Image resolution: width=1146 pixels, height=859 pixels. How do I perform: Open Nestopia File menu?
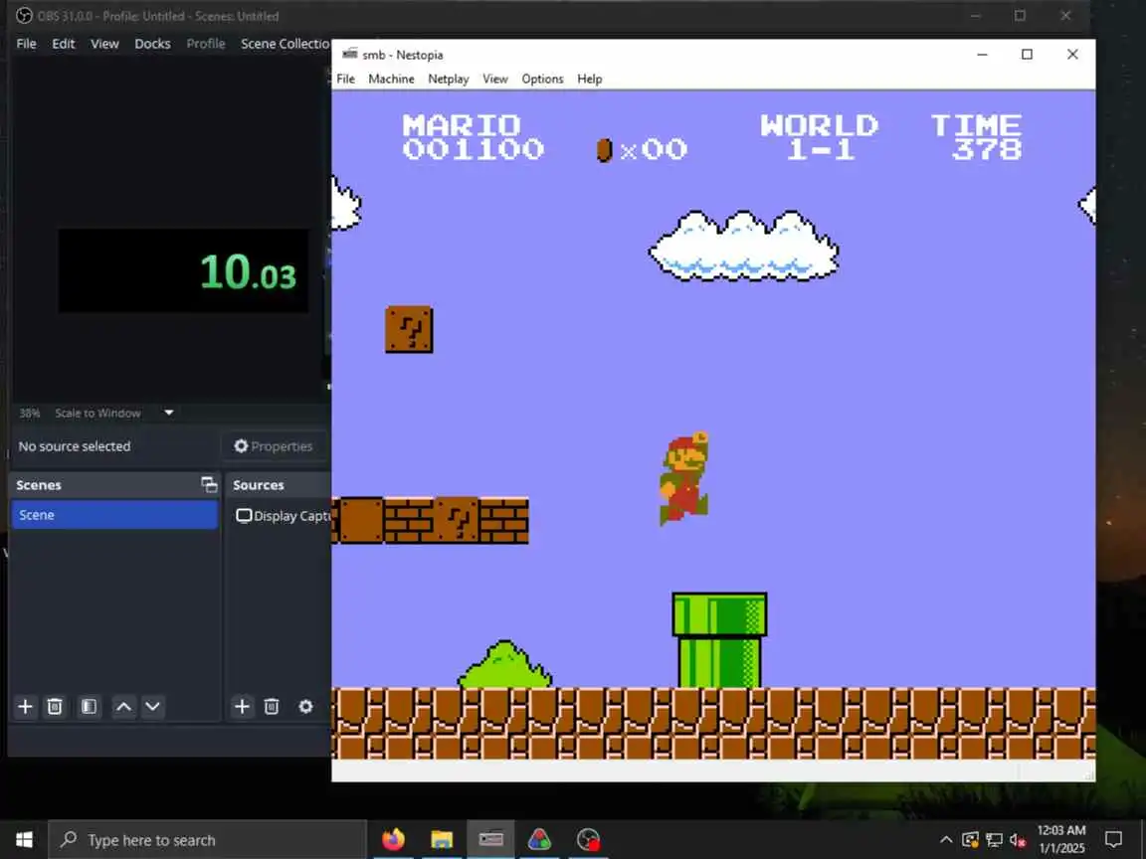[346, 79]
